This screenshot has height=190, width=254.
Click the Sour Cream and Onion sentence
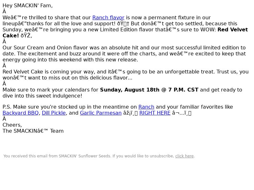coord(124,54)
